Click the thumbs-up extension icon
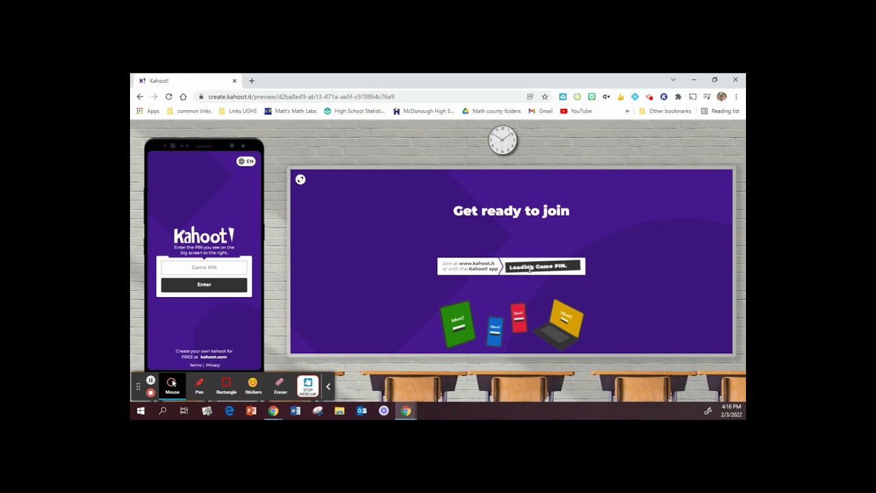The height and width of the screenshot is (493, 876). (x=620, y=97)
